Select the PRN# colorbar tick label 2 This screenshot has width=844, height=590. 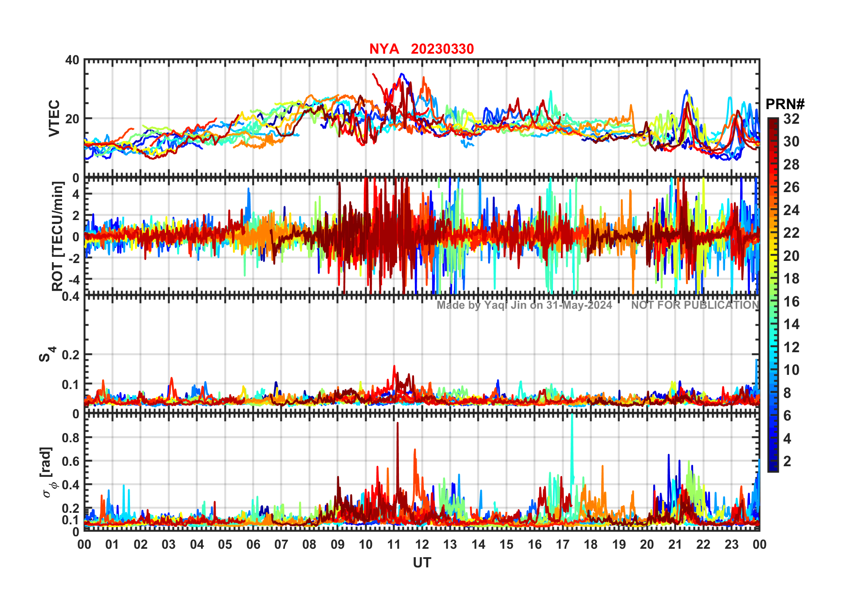pyautogui.click(x=787, y=461)
